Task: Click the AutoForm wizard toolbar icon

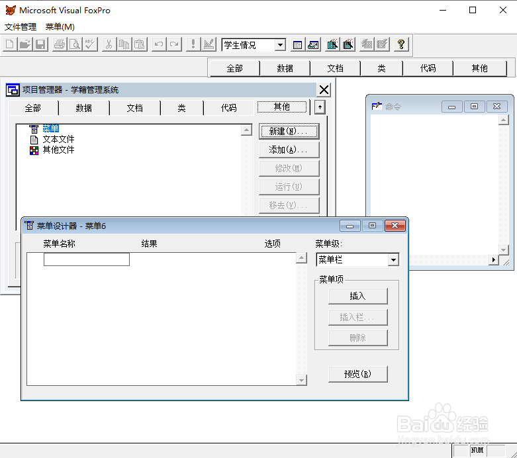Action: click(x=367, y=44)
